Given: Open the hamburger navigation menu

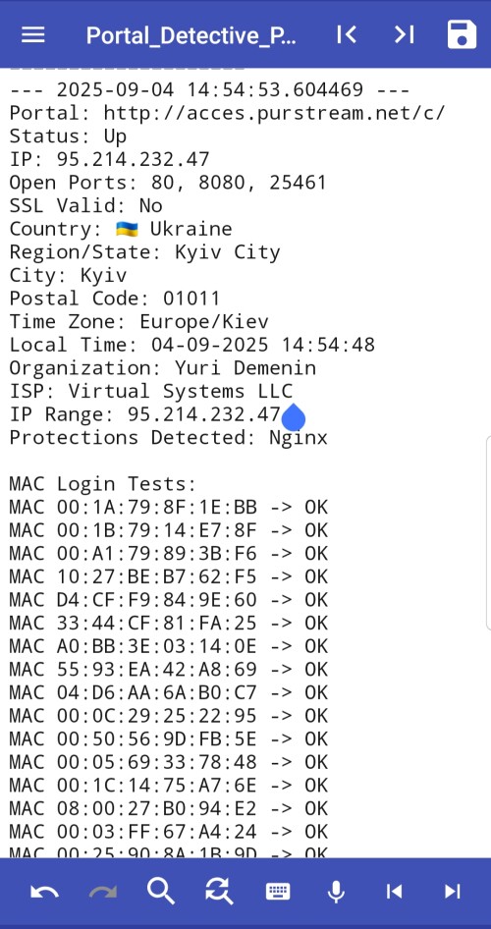Looking at the screenshot, I should point(33,34).
